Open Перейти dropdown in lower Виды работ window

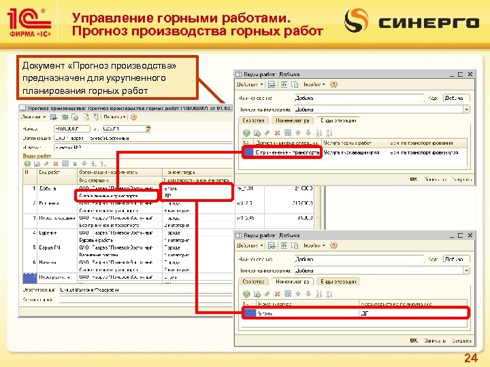314,245
